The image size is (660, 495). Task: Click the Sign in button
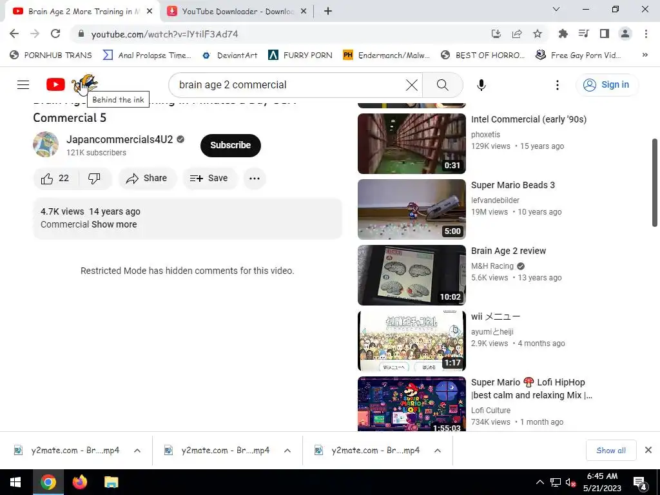(607, 84)
